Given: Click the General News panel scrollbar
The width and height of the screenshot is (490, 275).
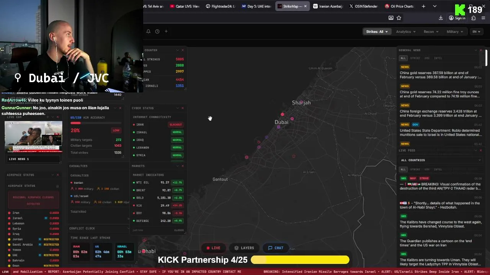Looking at the screenshot, I should pos(486,57).
